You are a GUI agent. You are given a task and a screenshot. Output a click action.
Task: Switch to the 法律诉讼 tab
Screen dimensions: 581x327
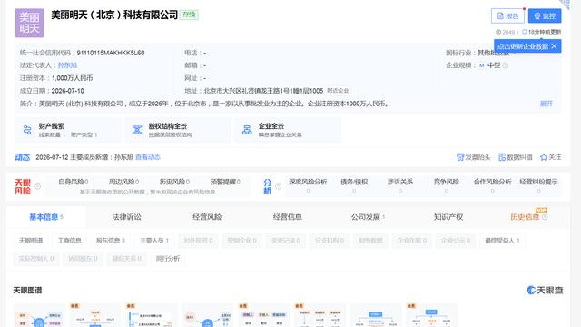click(x=126, y=217)
